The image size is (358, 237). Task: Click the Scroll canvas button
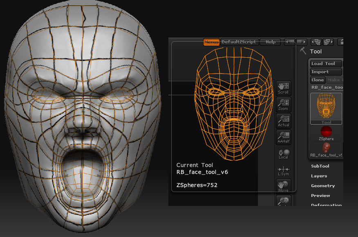click(283, 88)
